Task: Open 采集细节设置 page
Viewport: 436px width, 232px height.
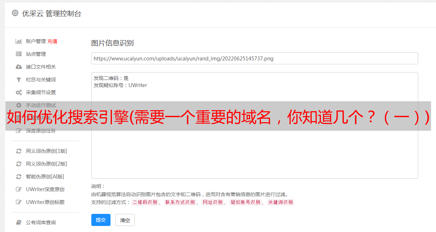Action: pos(41,92)
